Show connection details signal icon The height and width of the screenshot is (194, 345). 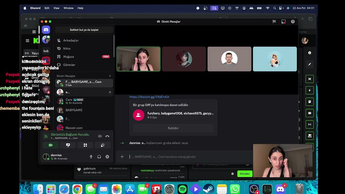click(46, 136)
